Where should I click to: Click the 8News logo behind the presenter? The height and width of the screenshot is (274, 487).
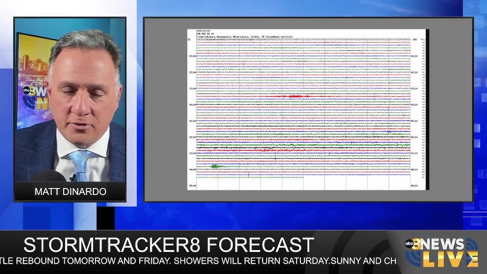pos(35,97)
